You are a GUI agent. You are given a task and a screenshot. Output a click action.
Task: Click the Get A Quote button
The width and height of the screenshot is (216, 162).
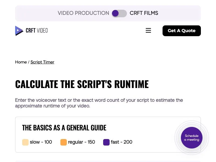tap(181, 31)
